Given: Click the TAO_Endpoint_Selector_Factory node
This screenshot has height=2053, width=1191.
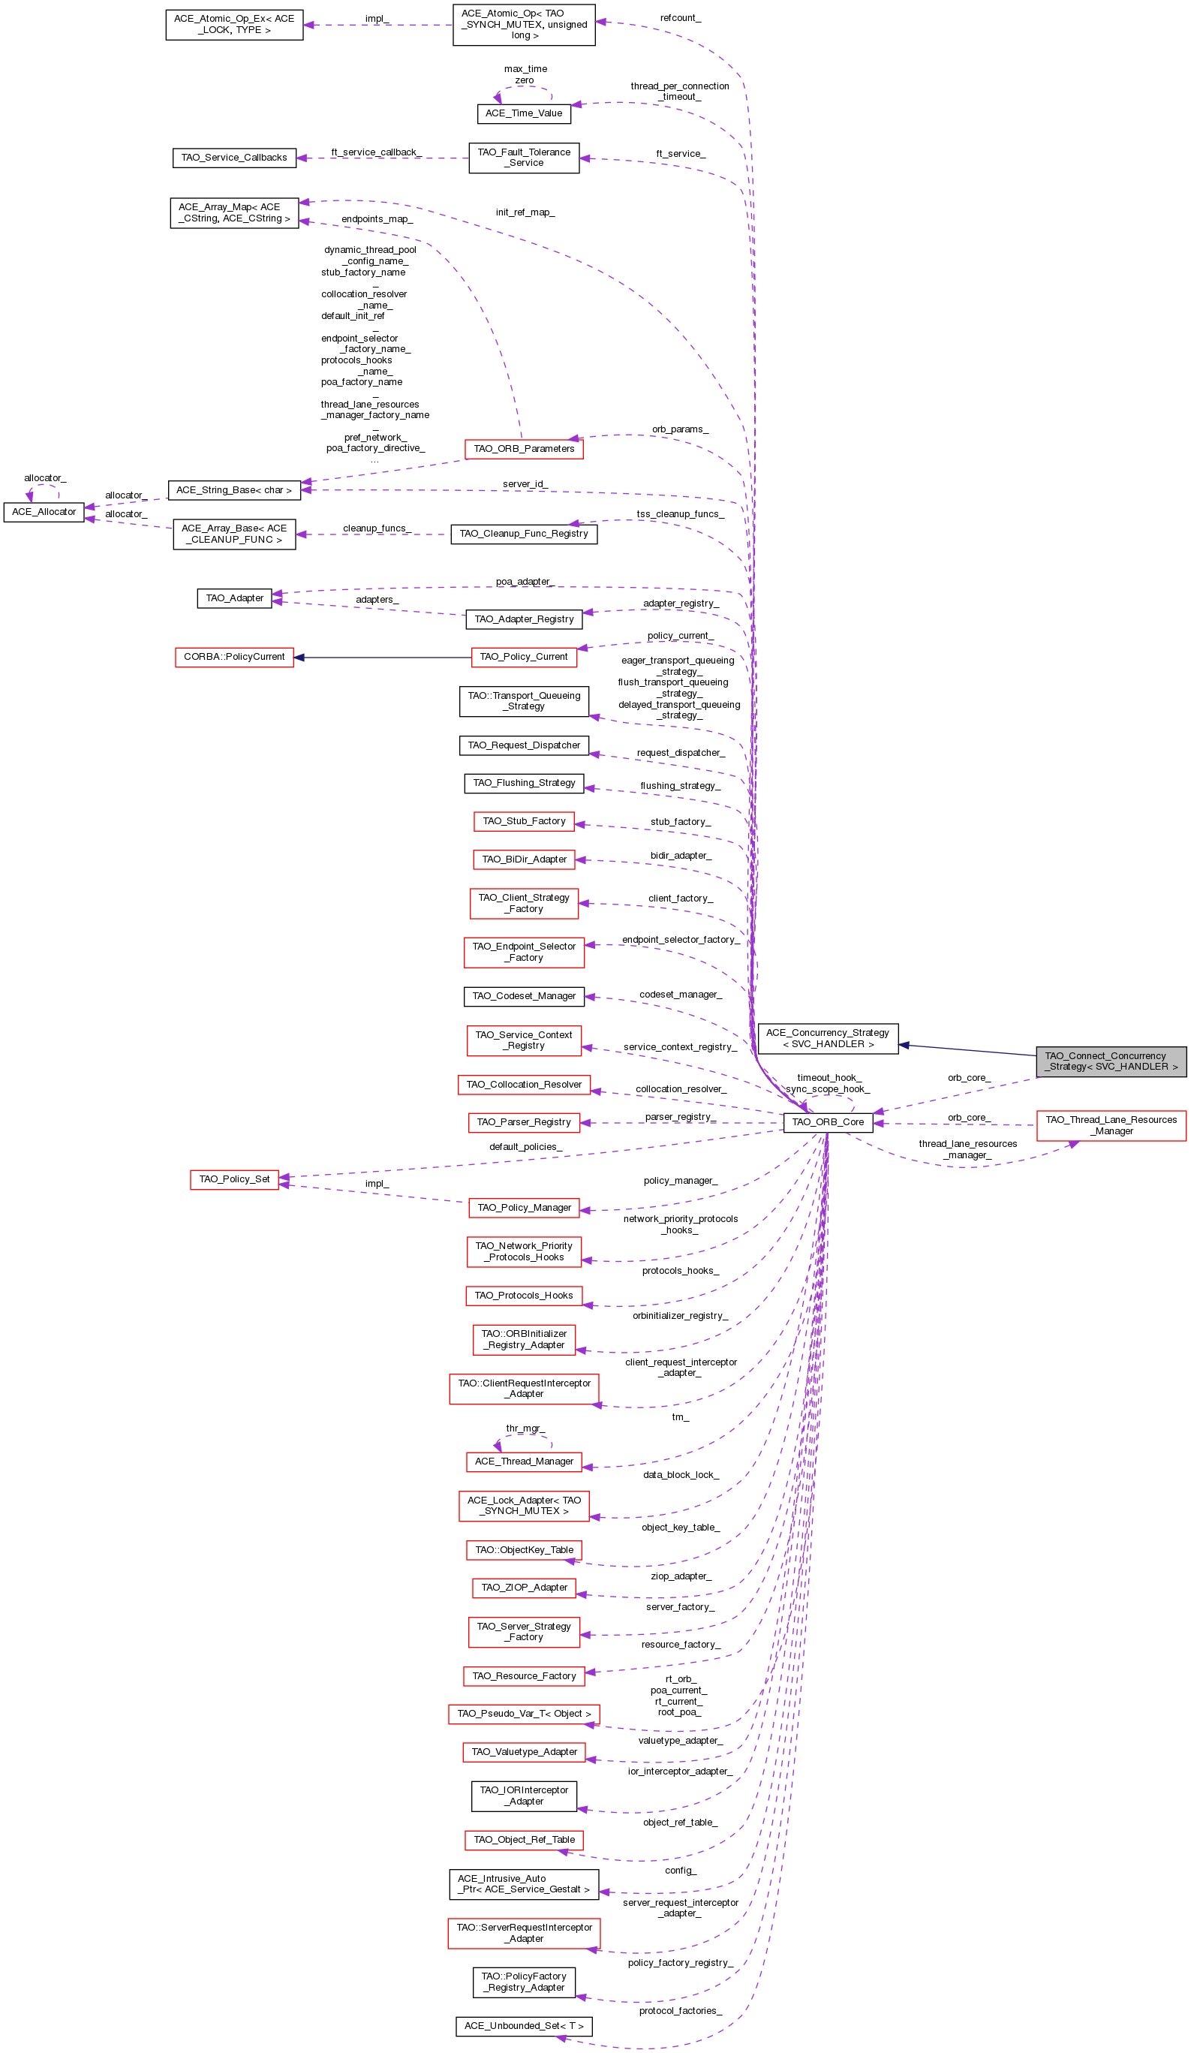Looking at the screenshot, I should tap(524, 953).
